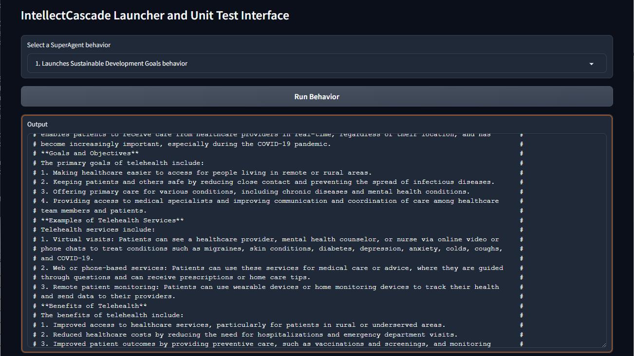
Task: Place cursor on '**Benefits of Telehealth**' line
Action: coord(94,306)
